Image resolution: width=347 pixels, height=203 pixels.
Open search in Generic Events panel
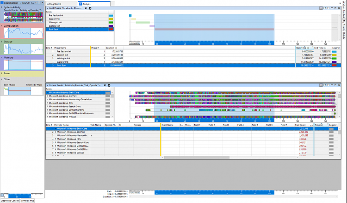(105, 85)
